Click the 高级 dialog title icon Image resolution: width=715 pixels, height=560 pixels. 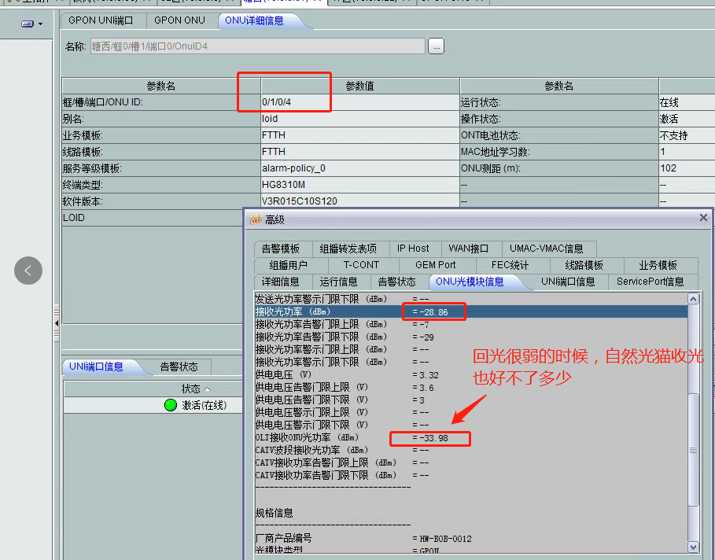[255, 219]
